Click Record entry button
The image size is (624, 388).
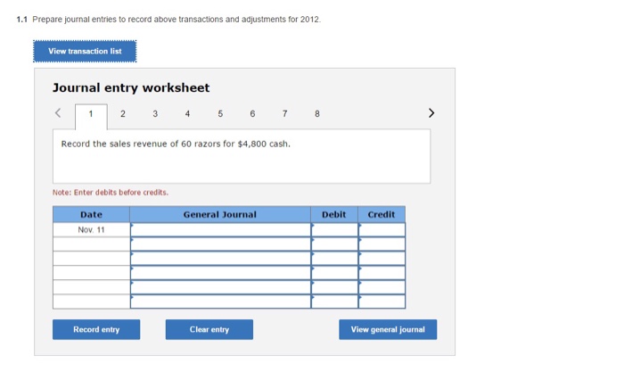pos(96,329)
